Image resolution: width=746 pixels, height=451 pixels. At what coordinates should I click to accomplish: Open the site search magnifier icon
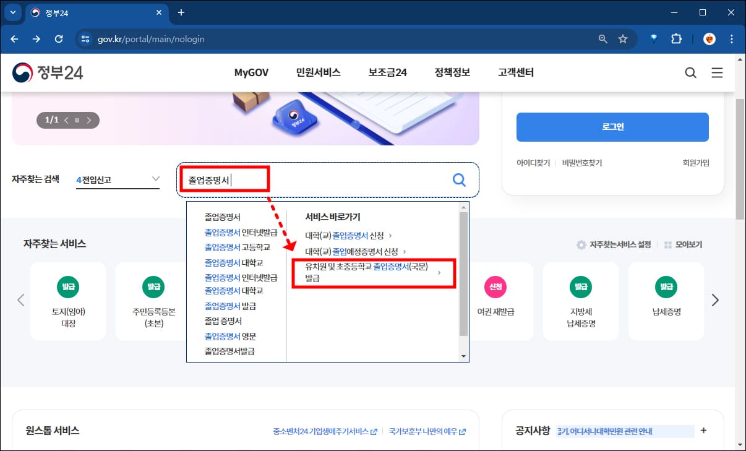691,72
